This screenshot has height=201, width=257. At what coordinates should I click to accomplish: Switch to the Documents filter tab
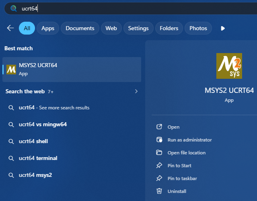pos(80,28)
